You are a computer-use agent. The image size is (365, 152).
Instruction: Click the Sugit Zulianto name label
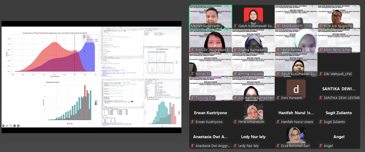(x=339, y=122)
